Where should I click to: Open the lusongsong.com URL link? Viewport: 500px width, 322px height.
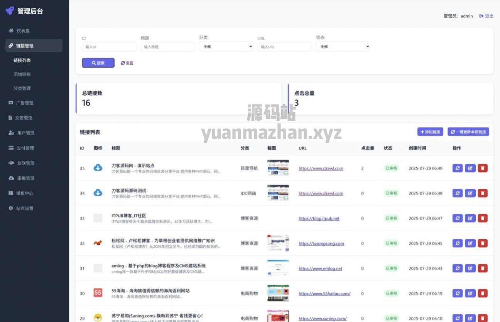click(321, 243)
